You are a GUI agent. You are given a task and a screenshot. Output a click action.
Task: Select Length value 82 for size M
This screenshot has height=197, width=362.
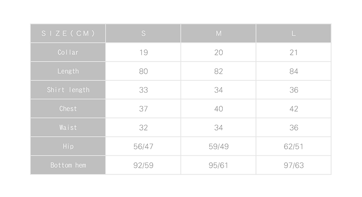click(218, 71)
